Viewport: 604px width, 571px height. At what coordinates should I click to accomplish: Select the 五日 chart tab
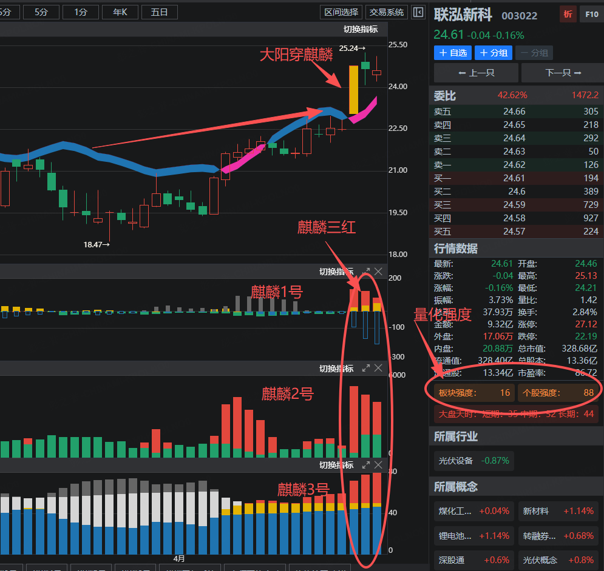point(160,12)
